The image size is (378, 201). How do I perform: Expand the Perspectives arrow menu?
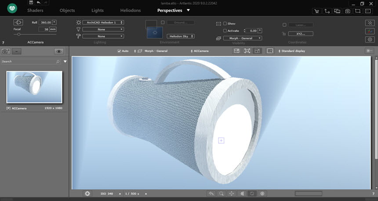(188, 11)
